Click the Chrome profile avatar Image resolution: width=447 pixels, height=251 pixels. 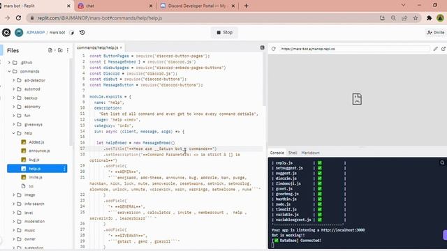440,18
